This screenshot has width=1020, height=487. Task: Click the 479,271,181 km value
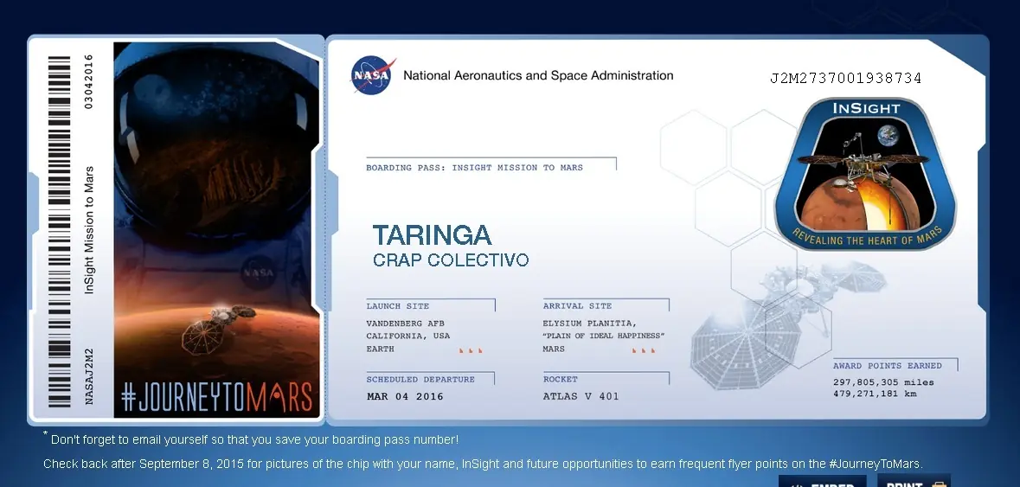coord(875,394)
